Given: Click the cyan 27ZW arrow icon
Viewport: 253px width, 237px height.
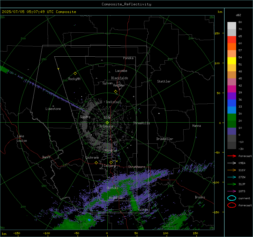Looking at the screenshot, I should (x=232, y=177).
